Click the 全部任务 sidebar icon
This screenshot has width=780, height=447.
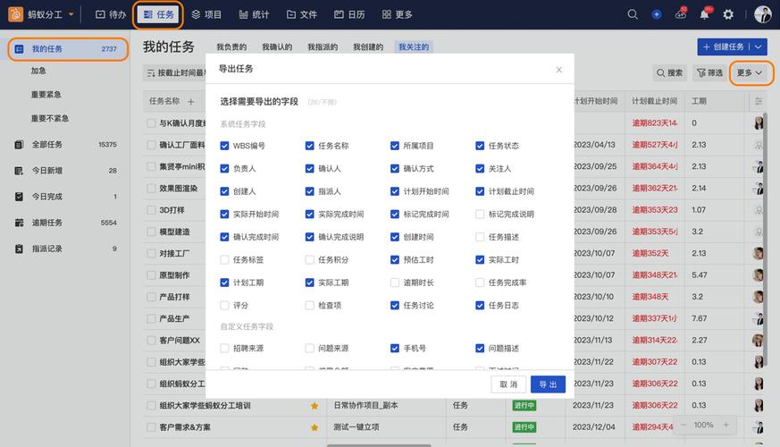point(19,144)
